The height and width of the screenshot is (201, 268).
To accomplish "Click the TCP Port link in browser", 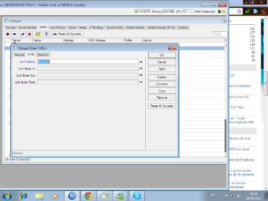I will tap(237, 108).
